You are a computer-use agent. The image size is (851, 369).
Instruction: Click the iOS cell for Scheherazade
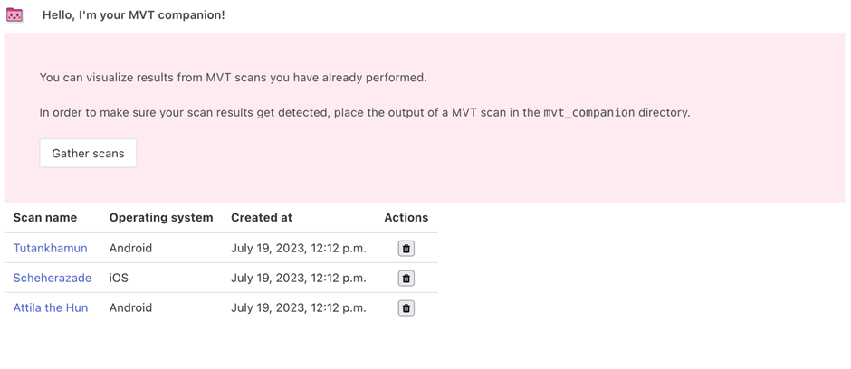pyautogui.click(x=119, y=278)
